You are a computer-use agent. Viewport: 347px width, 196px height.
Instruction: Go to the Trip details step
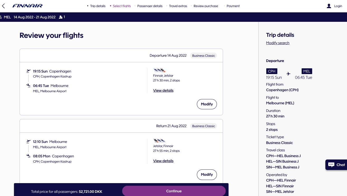[x=98, y=6]
